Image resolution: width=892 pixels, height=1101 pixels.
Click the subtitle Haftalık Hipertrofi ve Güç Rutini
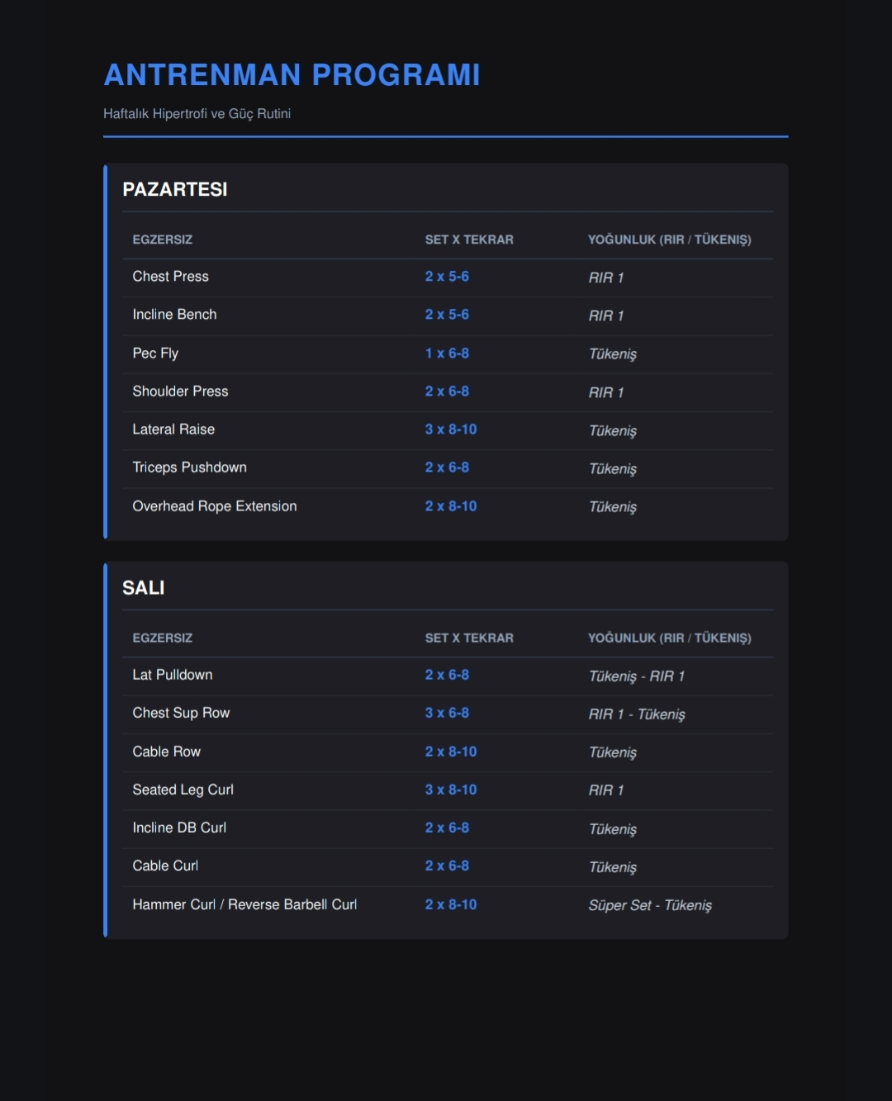[197, 114]
